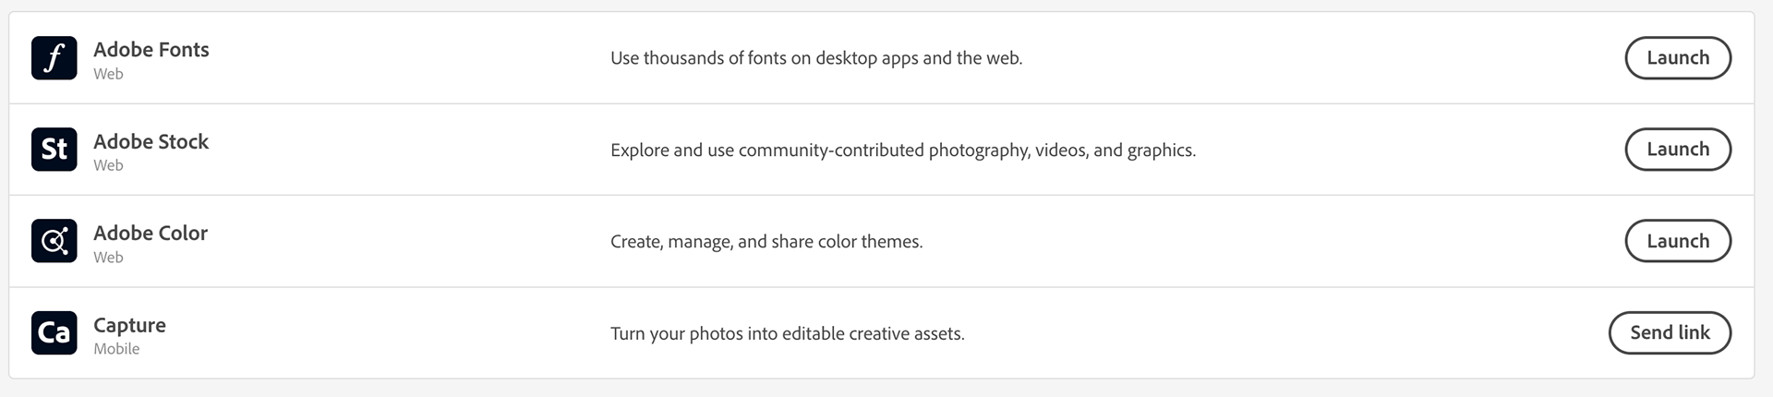Image resolution: width=1773 pixels, height=397 pixels.
Task: Select the Capture title text
Action: tap(129, 325)
